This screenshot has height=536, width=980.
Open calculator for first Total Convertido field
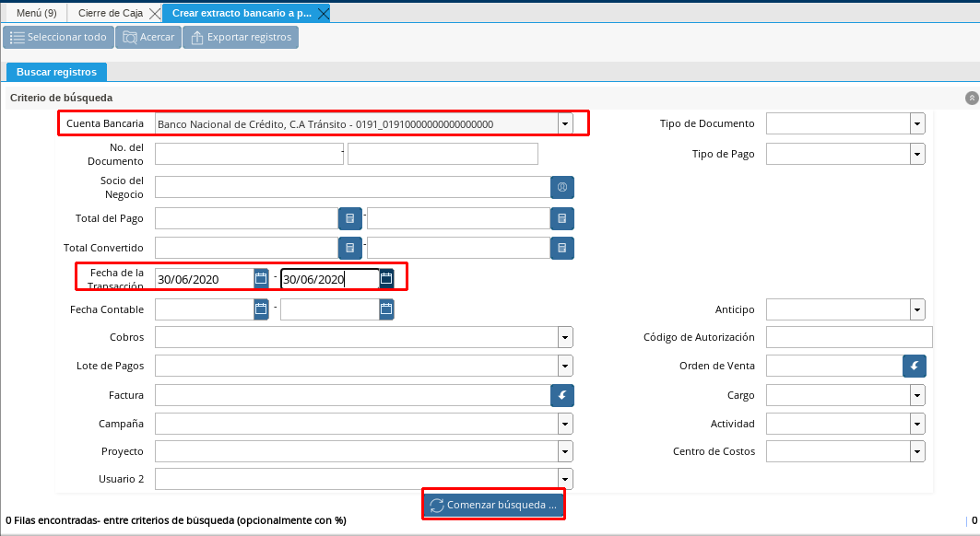coord(350,248)
